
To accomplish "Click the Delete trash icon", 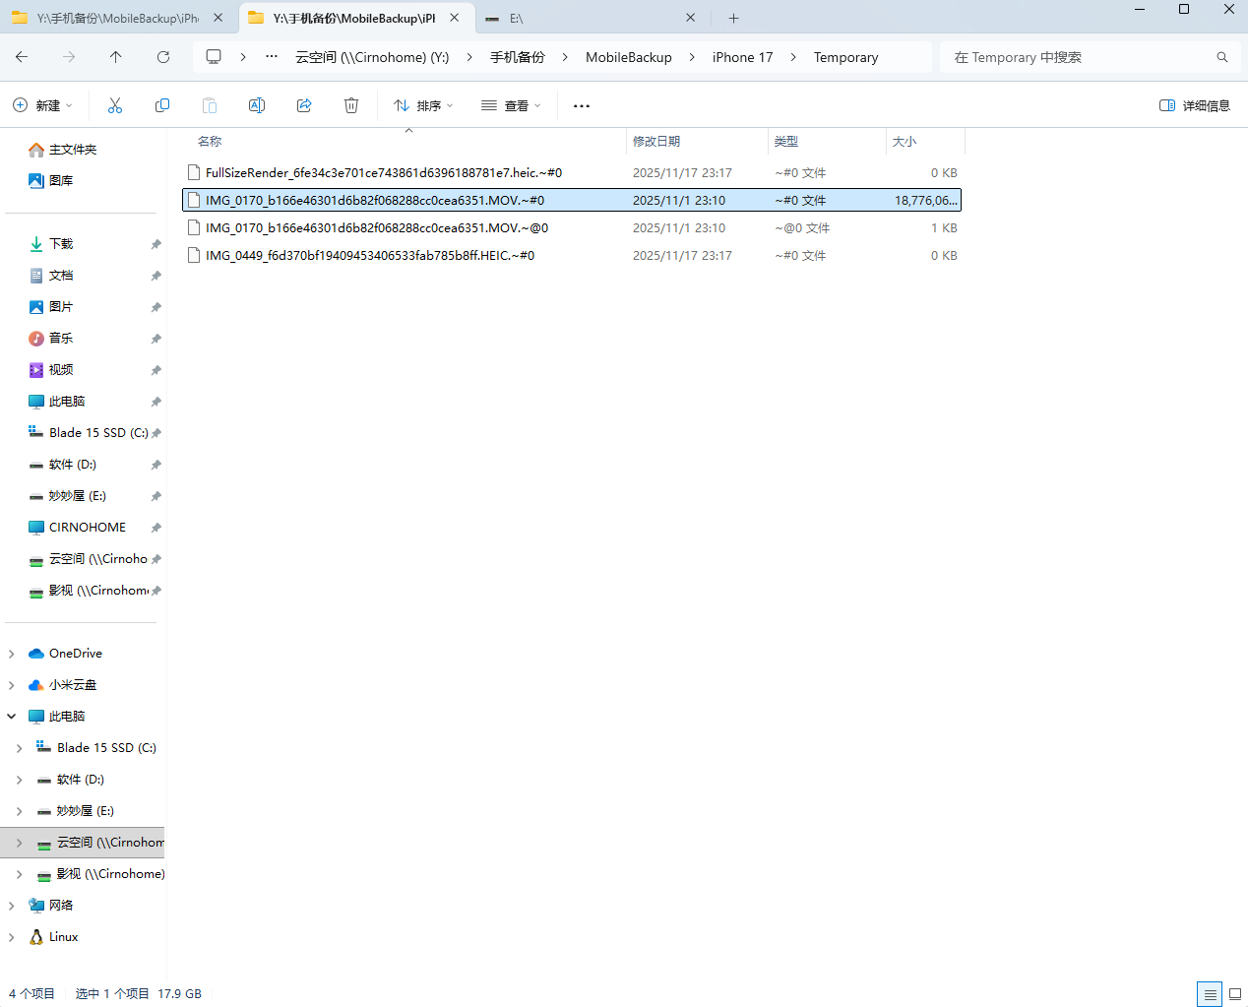I will (351, 105).
